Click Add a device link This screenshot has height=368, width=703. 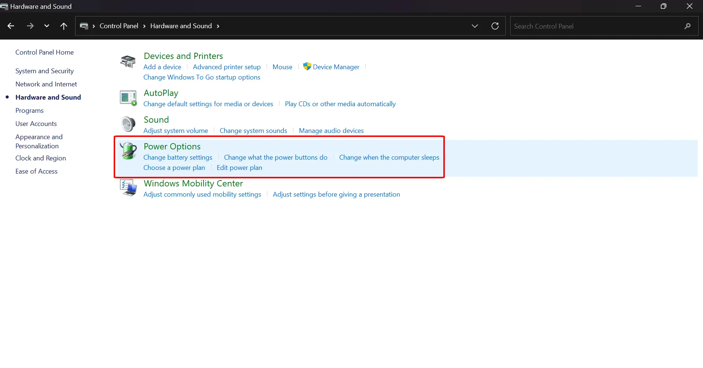coord(162,67)
